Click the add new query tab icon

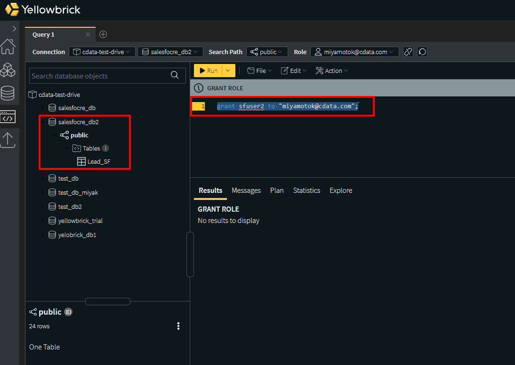coord(103,34)
